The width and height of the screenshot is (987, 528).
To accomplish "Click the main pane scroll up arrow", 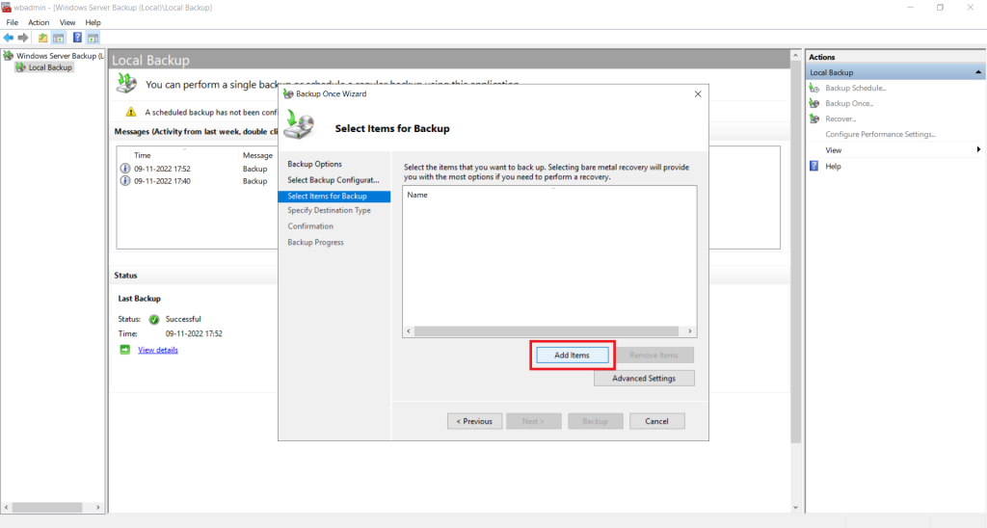I will [x=795, y=55].
